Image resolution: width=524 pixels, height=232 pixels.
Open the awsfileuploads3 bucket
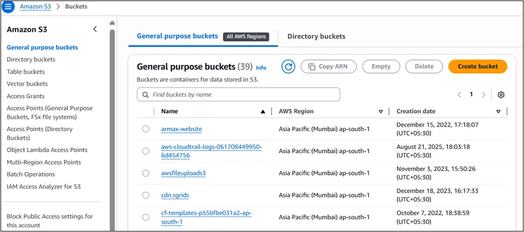click(x=183, y=173)
